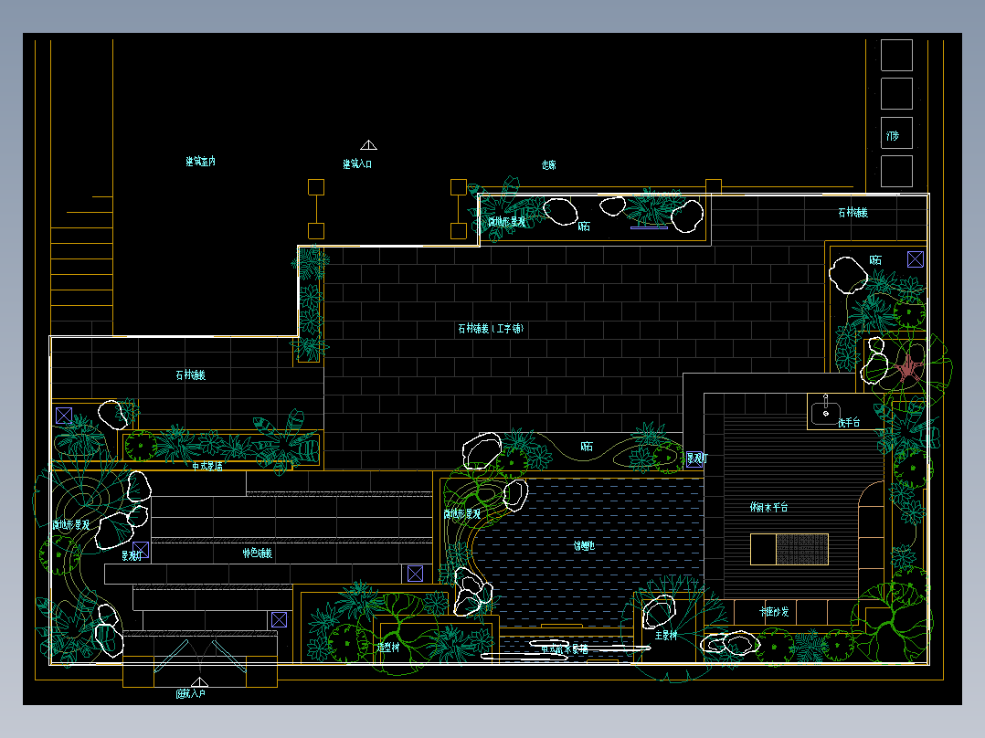Click the 特色铺装 label
The height and width of the screenshot is (738, 985).
pos(258,553)
